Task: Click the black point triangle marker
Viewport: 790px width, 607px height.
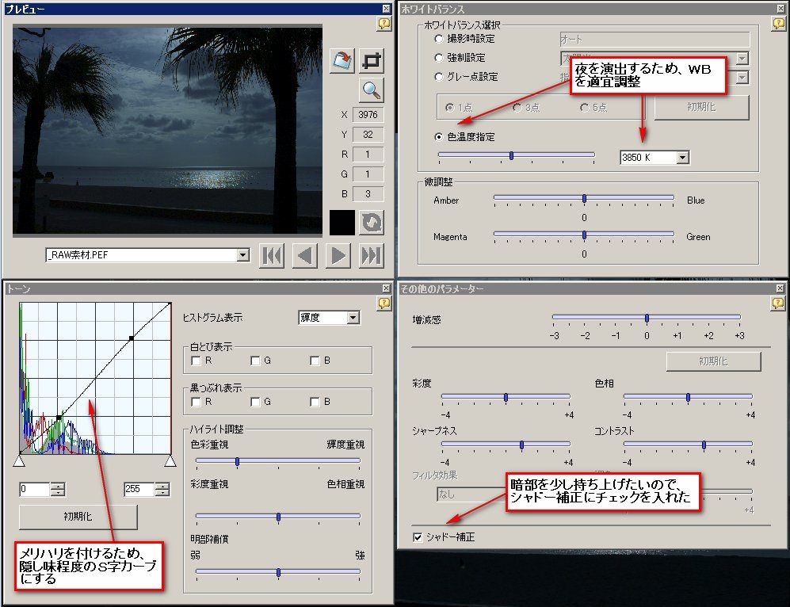Action: coord(19,461)
